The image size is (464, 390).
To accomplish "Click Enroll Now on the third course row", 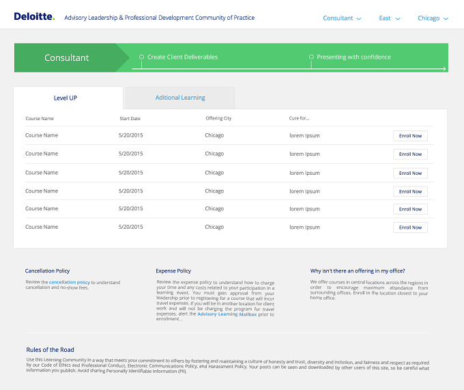I will coord(410,173).
